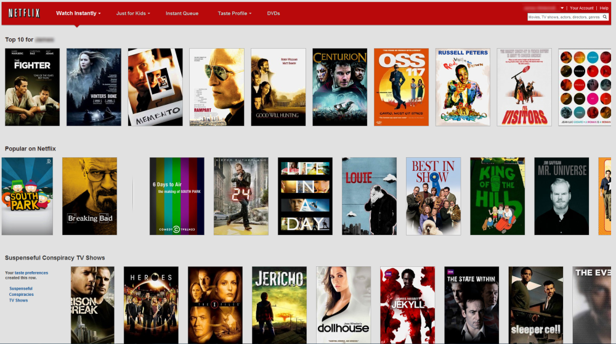This screenshot has width=616, height=344.
Task: Select the Dollhouse poster
Action: point(343,305)
